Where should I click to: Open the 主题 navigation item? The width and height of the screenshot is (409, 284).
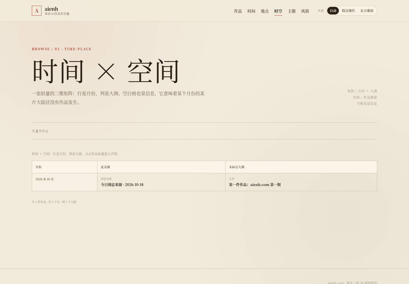[x=292, y=11]
